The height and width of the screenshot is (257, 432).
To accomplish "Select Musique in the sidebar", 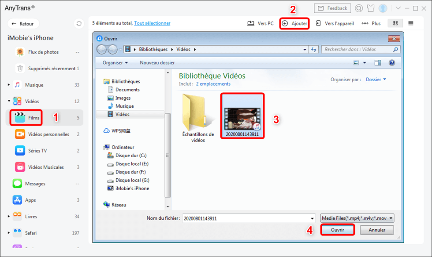I will pos(34,85).
